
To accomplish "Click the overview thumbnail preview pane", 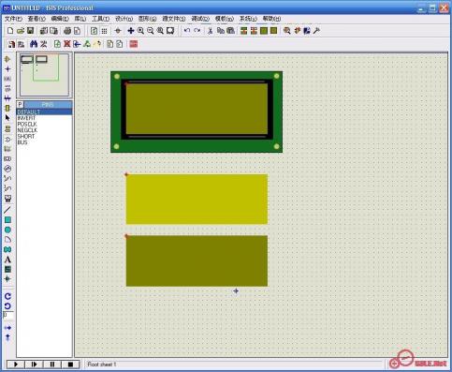I will pyautogui.click(x=44, y=75).
